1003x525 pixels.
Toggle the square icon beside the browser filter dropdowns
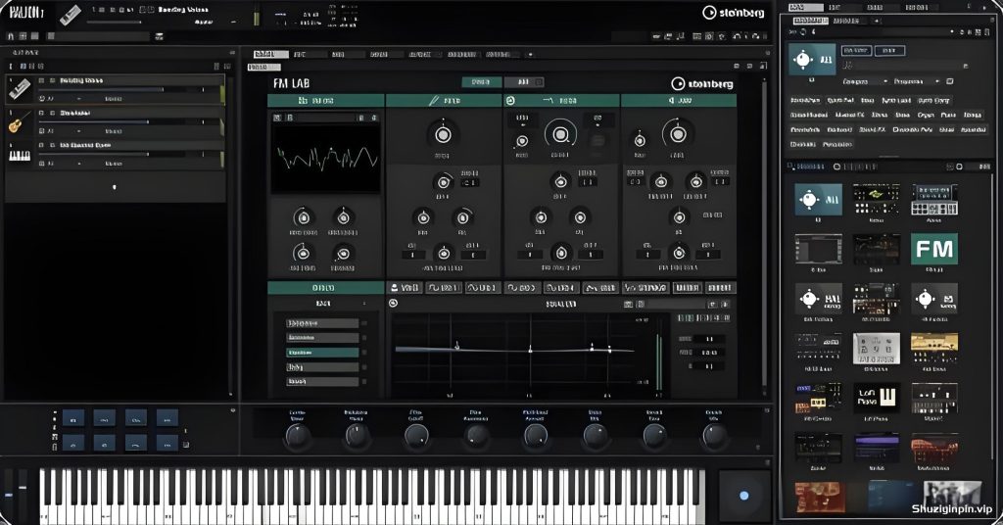pyautogui.click(x=950, y=81)
